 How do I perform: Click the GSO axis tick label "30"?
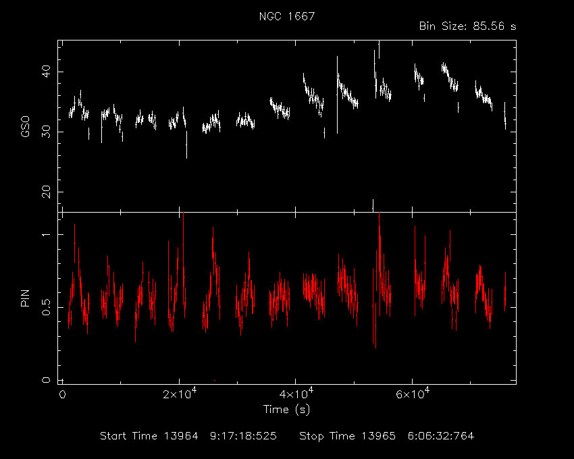click(47, 132)
